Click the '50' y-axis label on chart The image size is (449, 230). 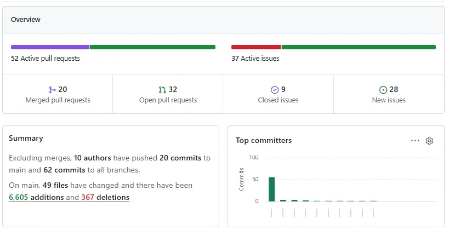point(255,180)
